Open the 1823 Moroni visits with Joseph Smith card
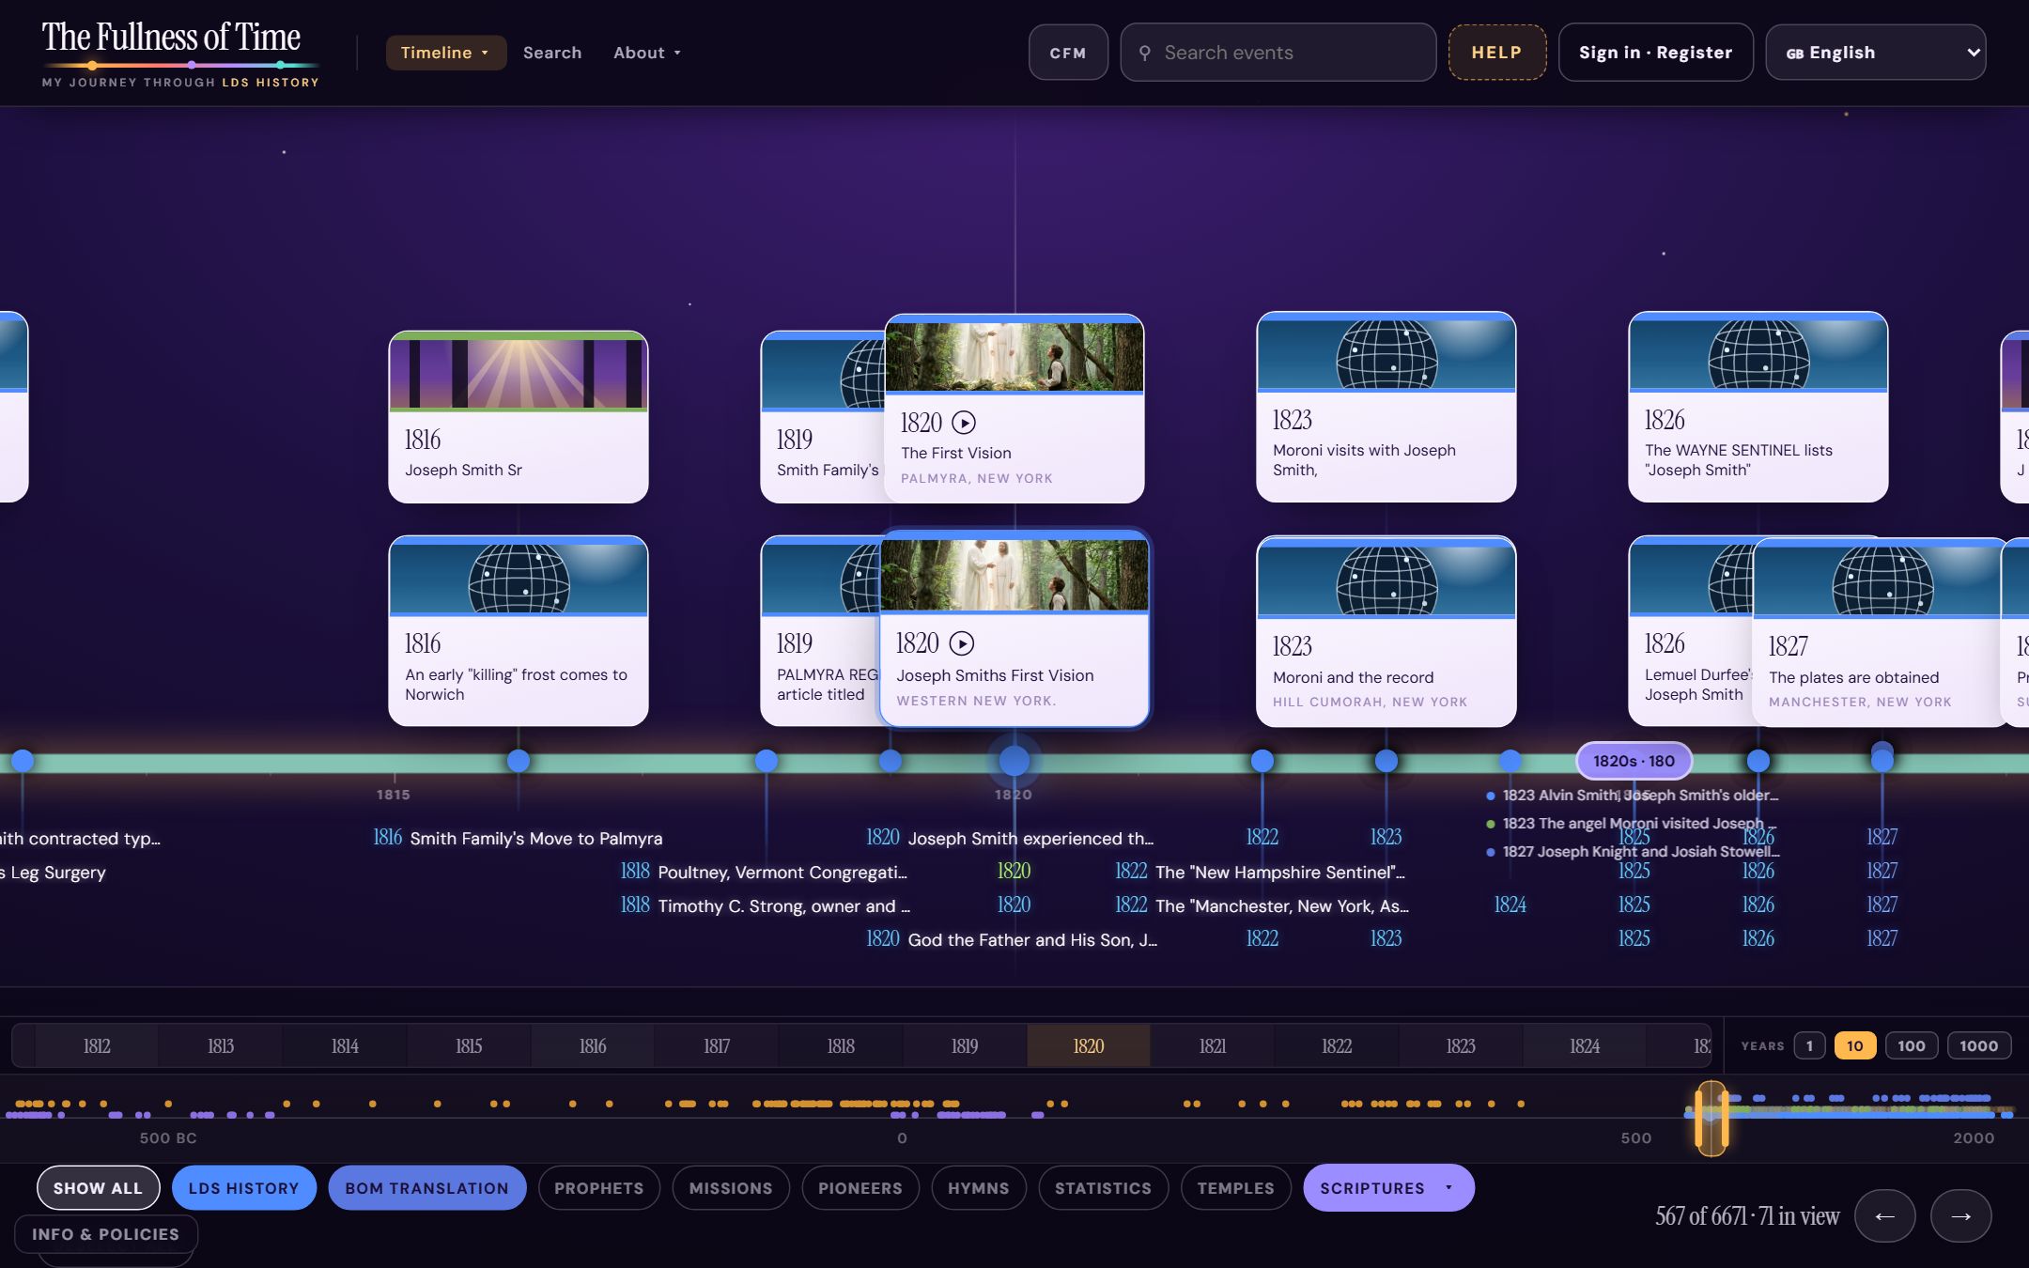2029x1268 pixels. 1386,407
